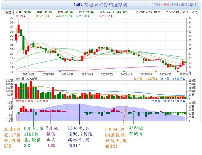Click the 2022W27 axis label
Screen dimensions: 202x155
pyautogui.click(x=166, y=75)
